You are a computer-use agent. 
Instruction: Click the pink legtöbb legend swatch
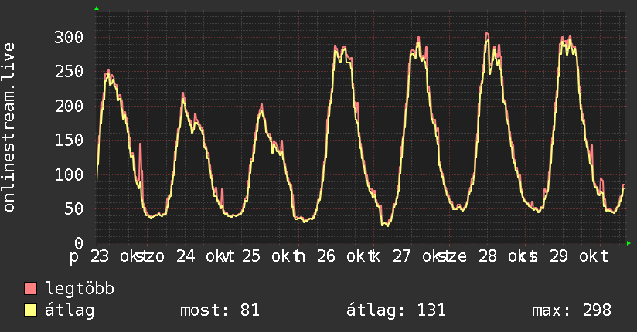point(30,288)
